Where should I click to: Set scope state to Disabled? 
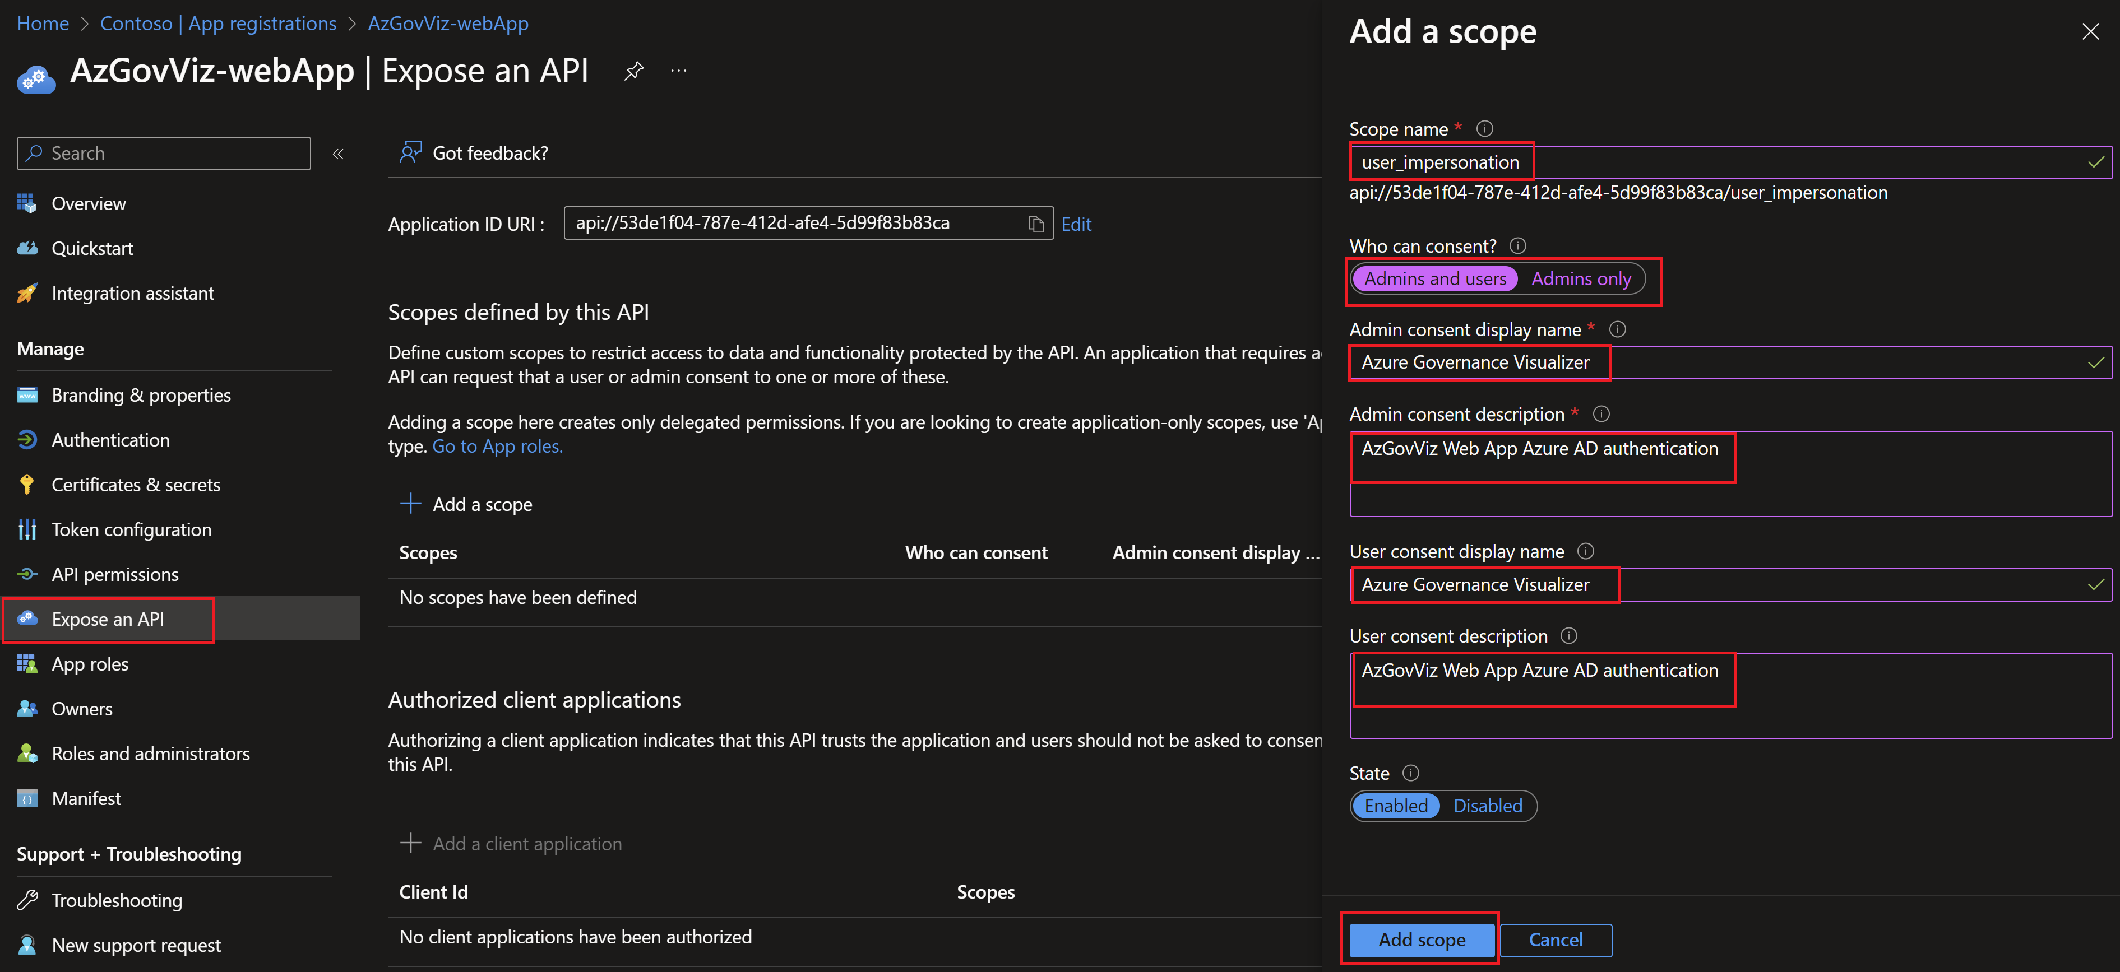pyautogui.click(x=1487, y=806)
